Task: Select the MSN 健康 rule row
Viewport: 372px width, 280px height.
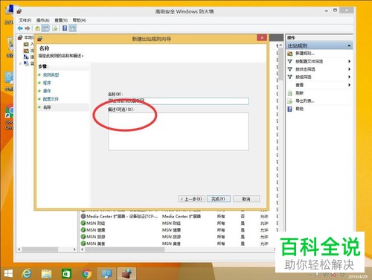Action: (177, 230)
